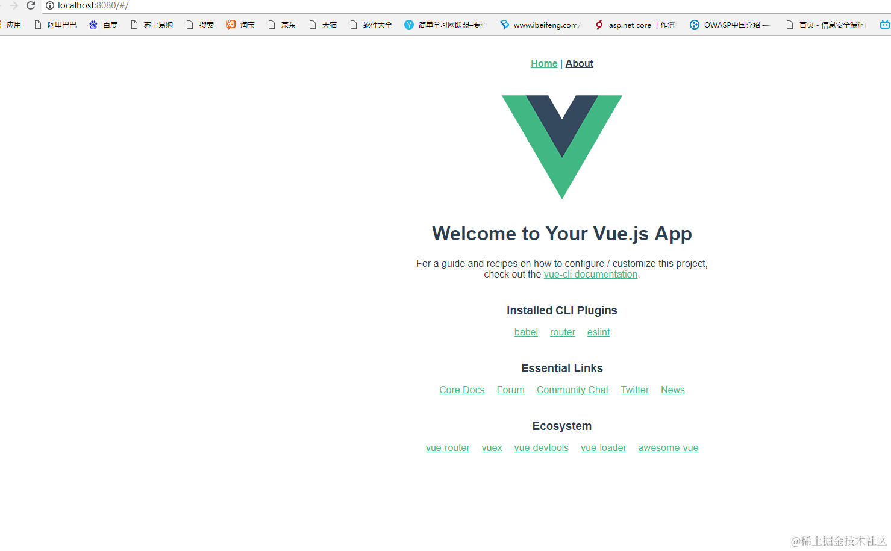Screen dimensions: 891x551
Task: Open the awesome-vue link
Action: tap(669, 447)
